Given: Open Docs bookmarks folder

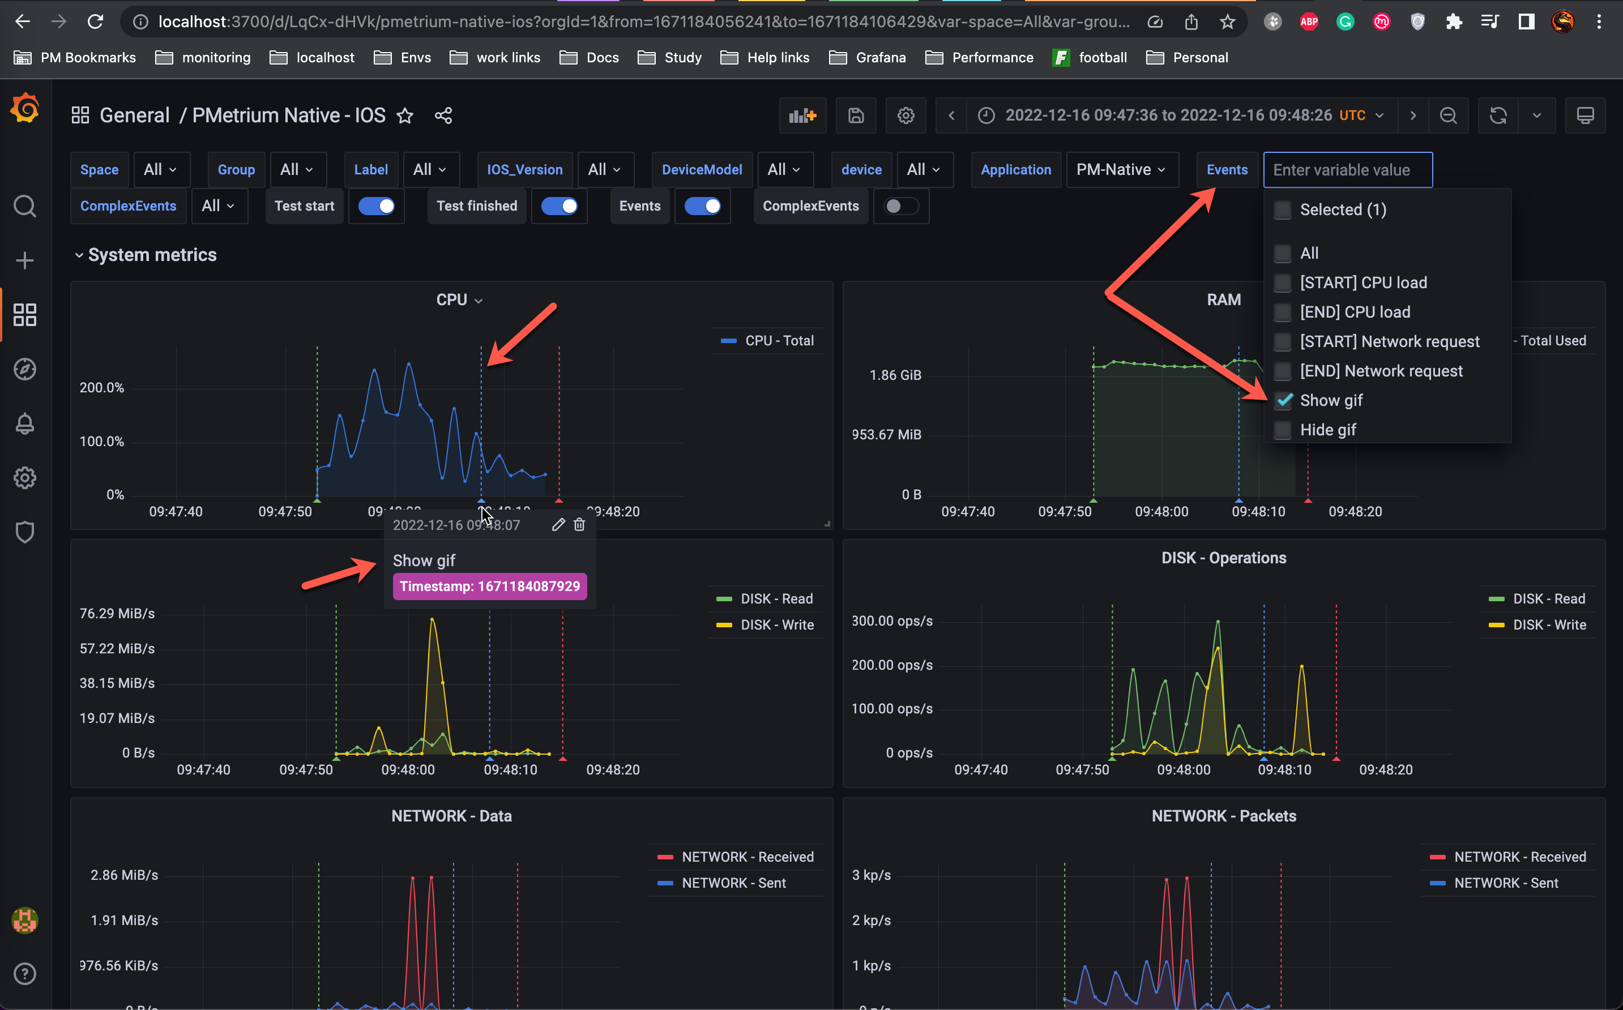Looking at the screenshot, I should [x=590, y=58].
